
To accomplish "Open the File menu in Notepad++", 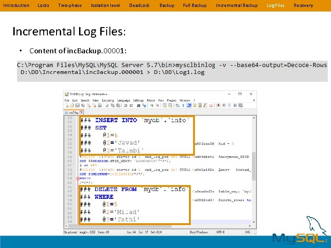I will (x=67, y=101).
